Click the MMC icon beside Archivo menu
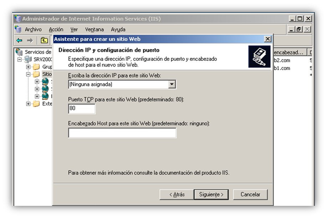The height and width of the screenshot is (218, 327). click(18, 29)
